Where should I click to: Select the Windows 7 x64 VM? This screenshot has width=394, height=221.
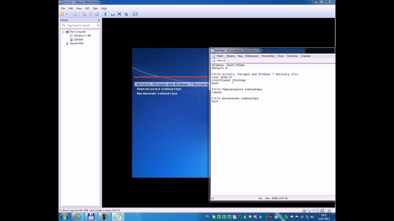click(x=82, y=36)
